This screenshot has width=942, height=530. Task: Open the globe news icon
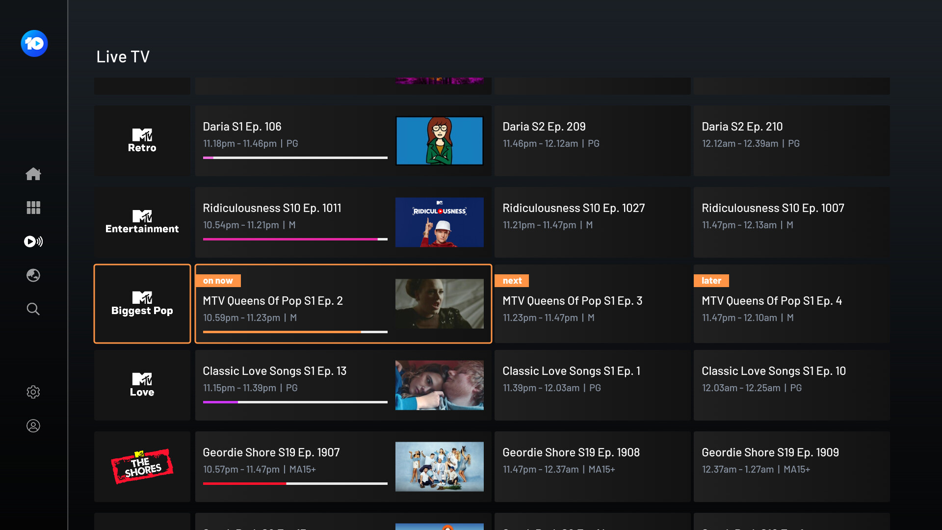(33, 275)
